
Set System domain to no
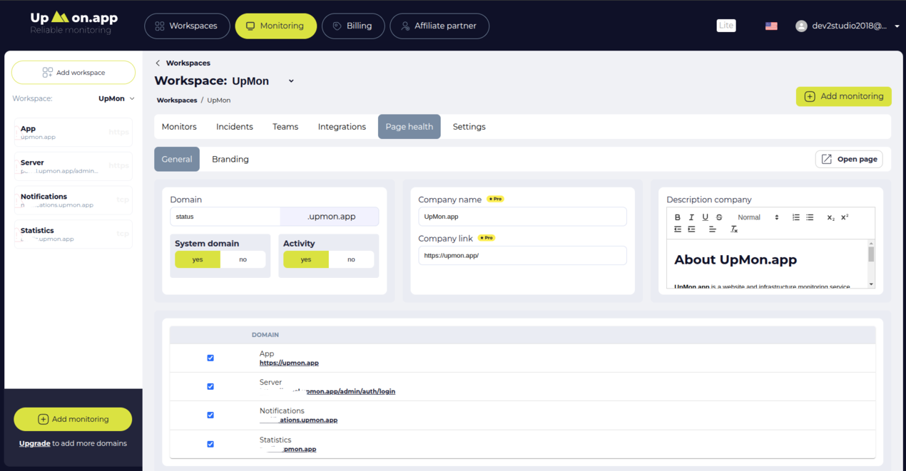[x=243, y=259]
